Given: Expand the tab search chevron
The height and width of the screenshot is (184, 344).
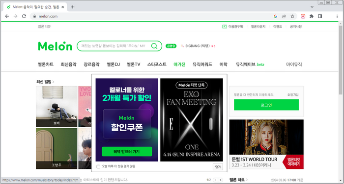Looking at the screenshot, I should 312,7.
